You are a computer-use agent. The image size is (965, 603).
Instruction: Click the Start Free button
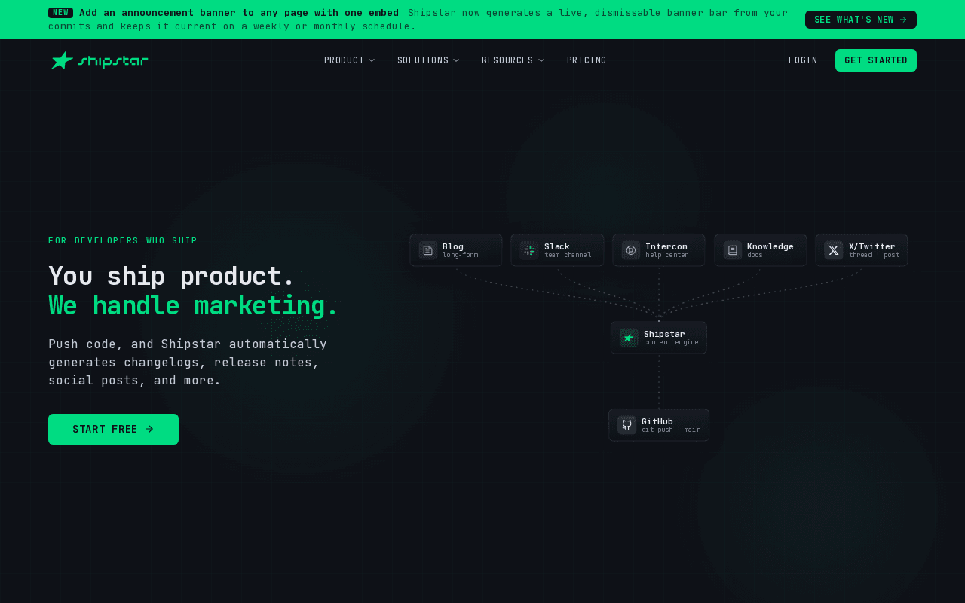[113, 429]
